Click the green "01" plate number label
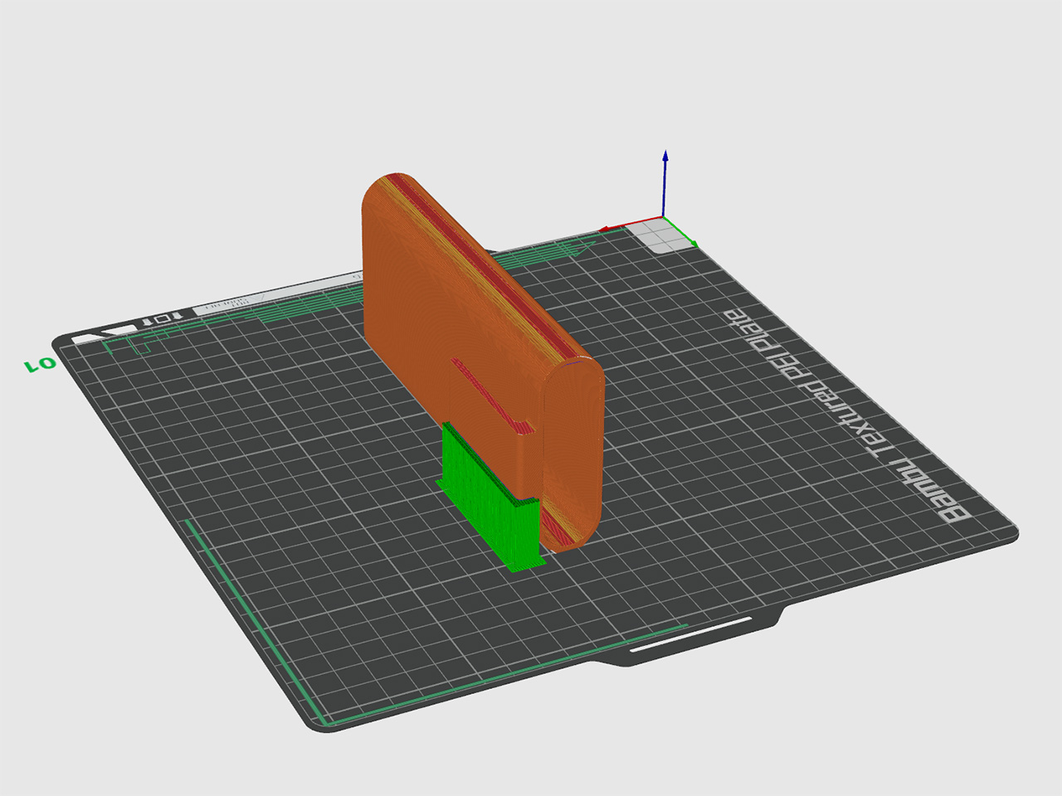The image size is (1062, 796). pos(40,364)
